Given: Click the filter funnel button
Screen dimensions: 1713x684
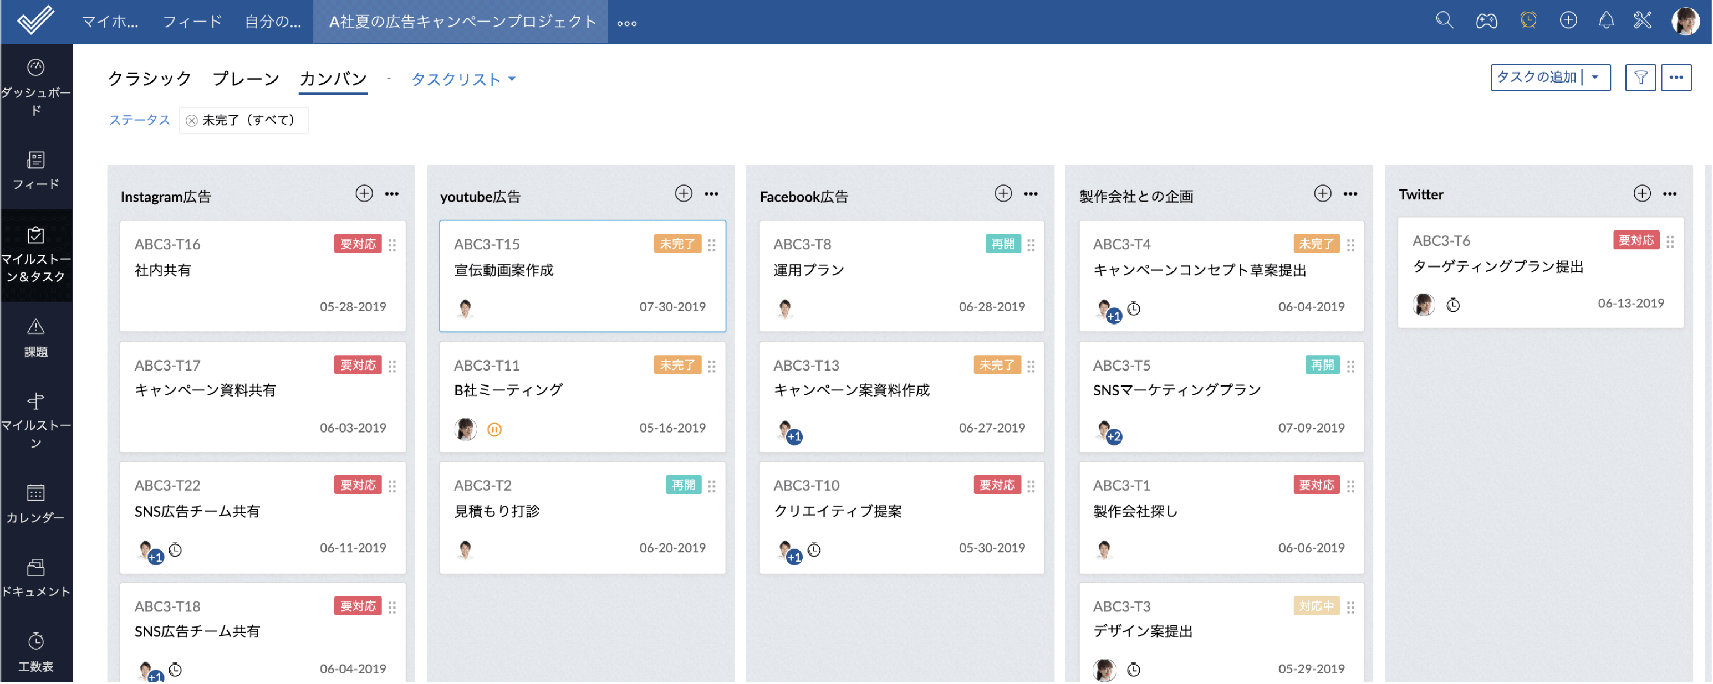Looking at the screenshot, I should pos(1640,78).
